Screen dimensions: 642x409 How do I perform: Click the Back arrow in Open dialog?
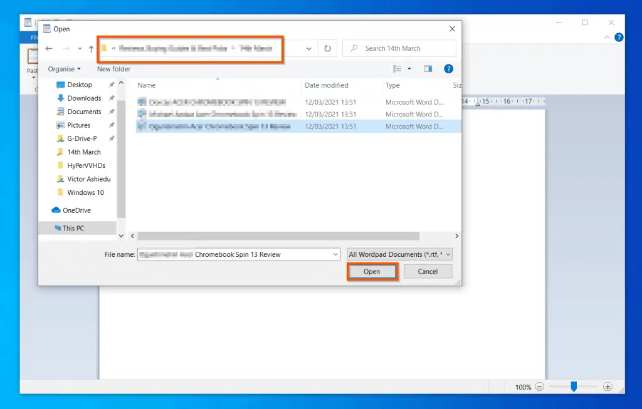49,49
